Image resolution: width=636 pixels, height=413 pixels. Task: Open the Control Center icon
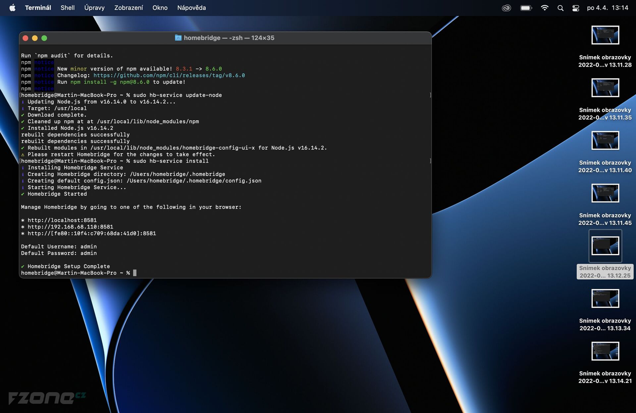(x=576, y=8)
